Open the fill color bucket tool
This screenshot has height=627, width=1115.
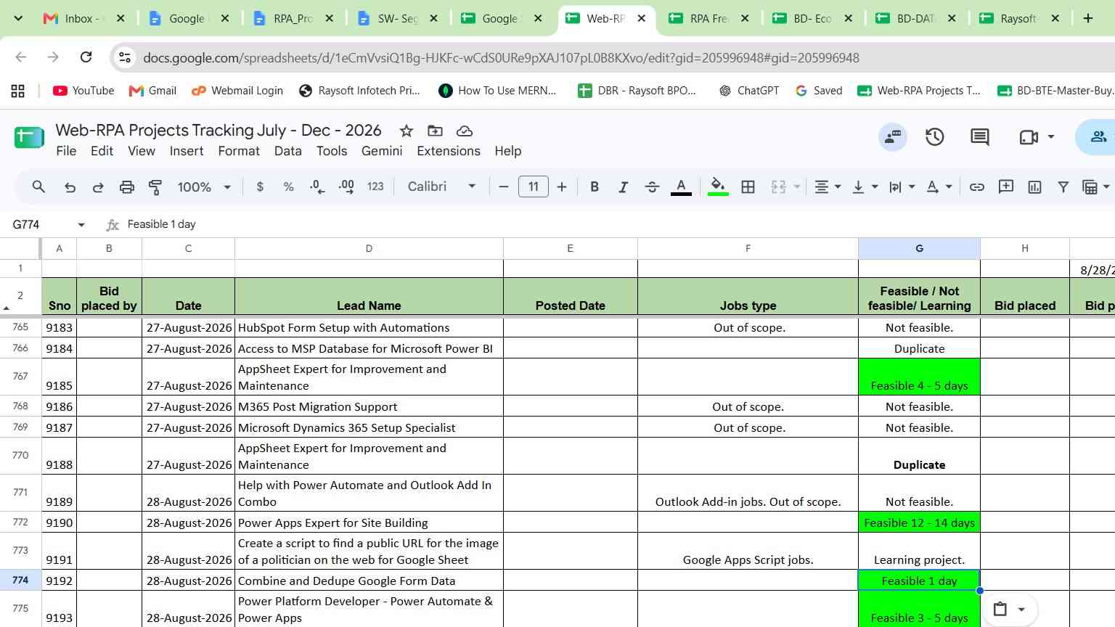click(x=718, y=187)
